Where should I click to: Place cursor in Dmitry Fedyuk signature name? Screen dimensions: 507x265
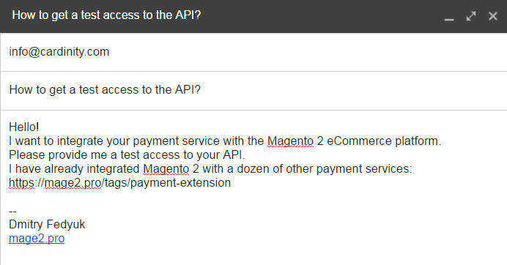(x=47, y=224)
